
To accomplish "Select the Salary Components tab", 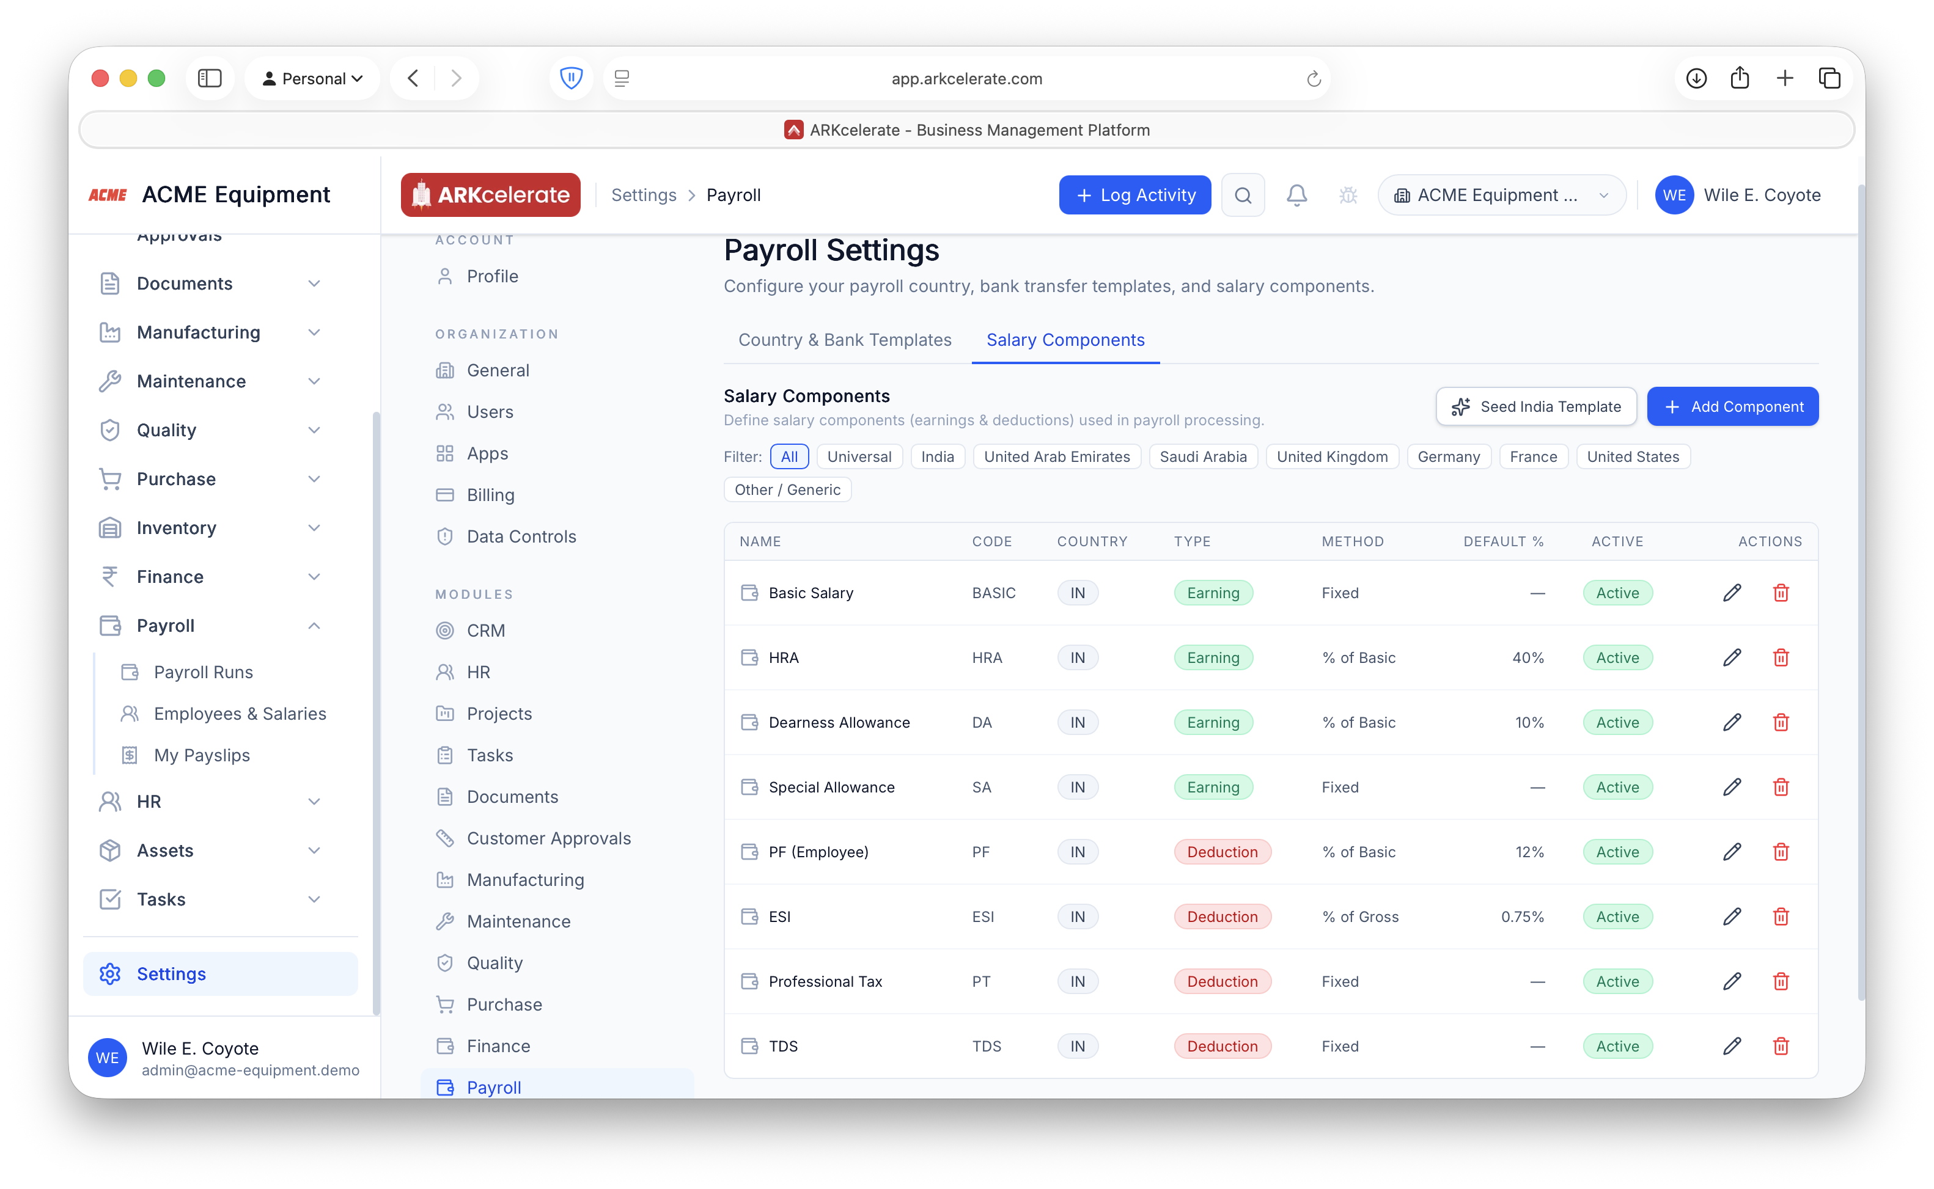I will pos(1065,340).
